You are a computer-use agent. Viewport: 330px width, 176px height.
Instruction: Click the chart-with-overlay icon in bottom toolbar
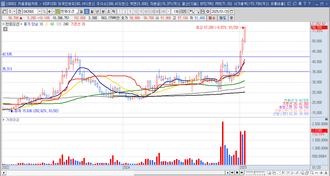click(x=307, y=173)
